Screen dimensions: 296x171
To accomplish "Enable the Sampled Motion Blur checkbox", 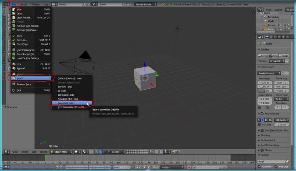I will tap(262, 130).
